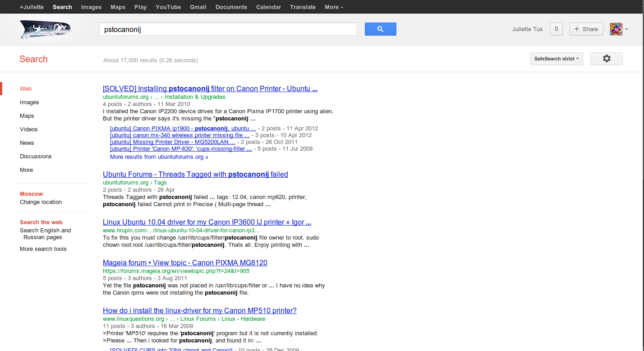
Task: Click Change location link
Action: click(x=41, y=202)
